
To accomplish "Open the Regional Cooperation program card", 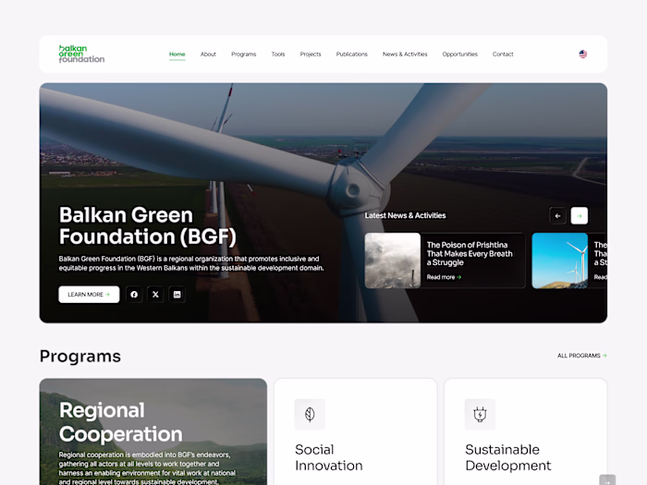I will click(x=153, y=431).
